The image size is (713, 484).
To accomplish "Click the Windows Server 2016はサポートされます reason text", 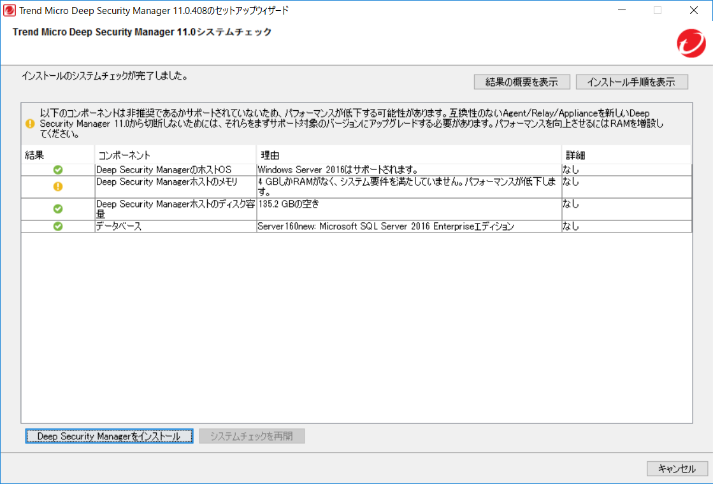I will tap(338, 169).
